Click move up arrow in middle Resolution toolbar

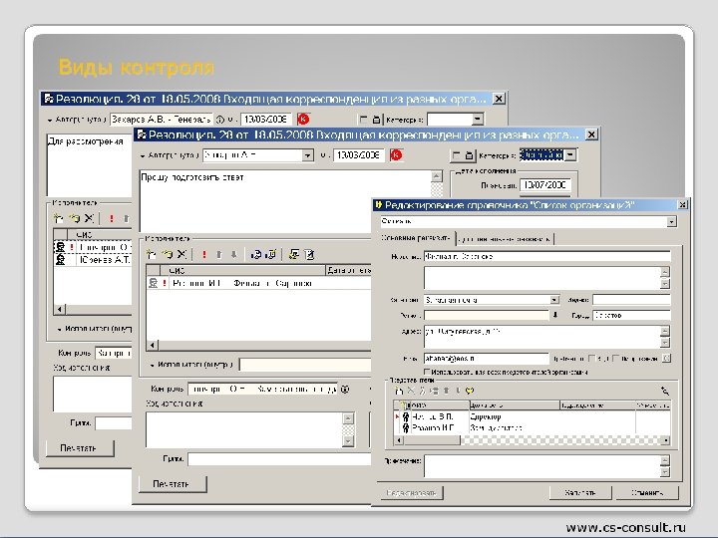pyautogui.click(x=218, y=254)
